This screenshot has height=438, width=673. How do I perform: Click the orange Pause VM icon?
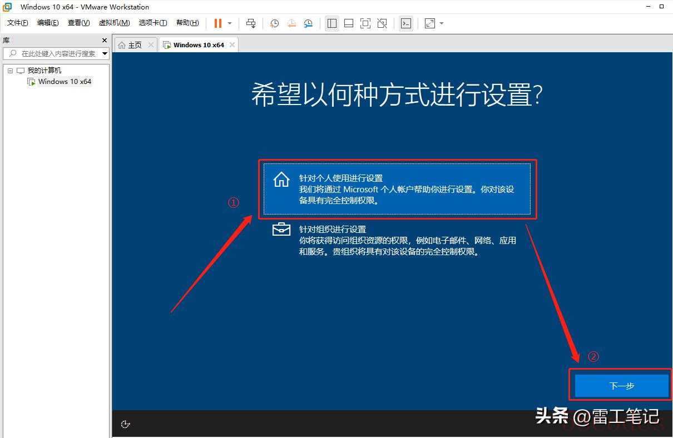pos(217,23)
